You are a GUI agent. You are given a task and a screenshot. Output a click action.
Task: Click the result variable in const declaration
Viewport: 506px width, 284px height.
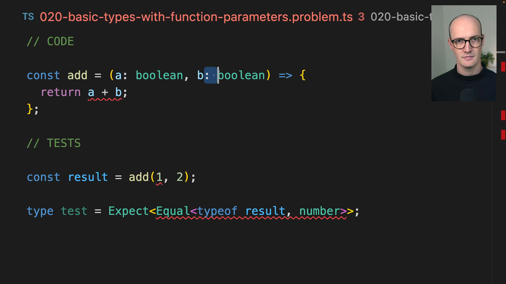[87, 177]
